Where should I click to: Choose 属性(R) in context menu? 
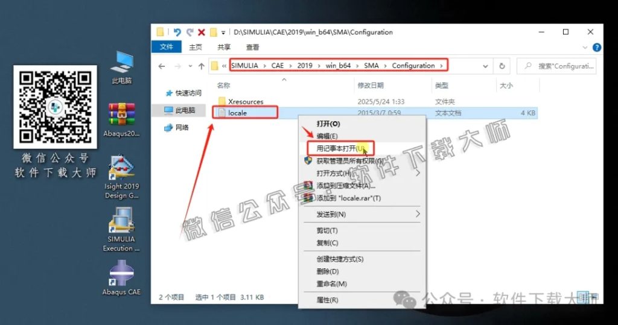[x=362, y=300]
